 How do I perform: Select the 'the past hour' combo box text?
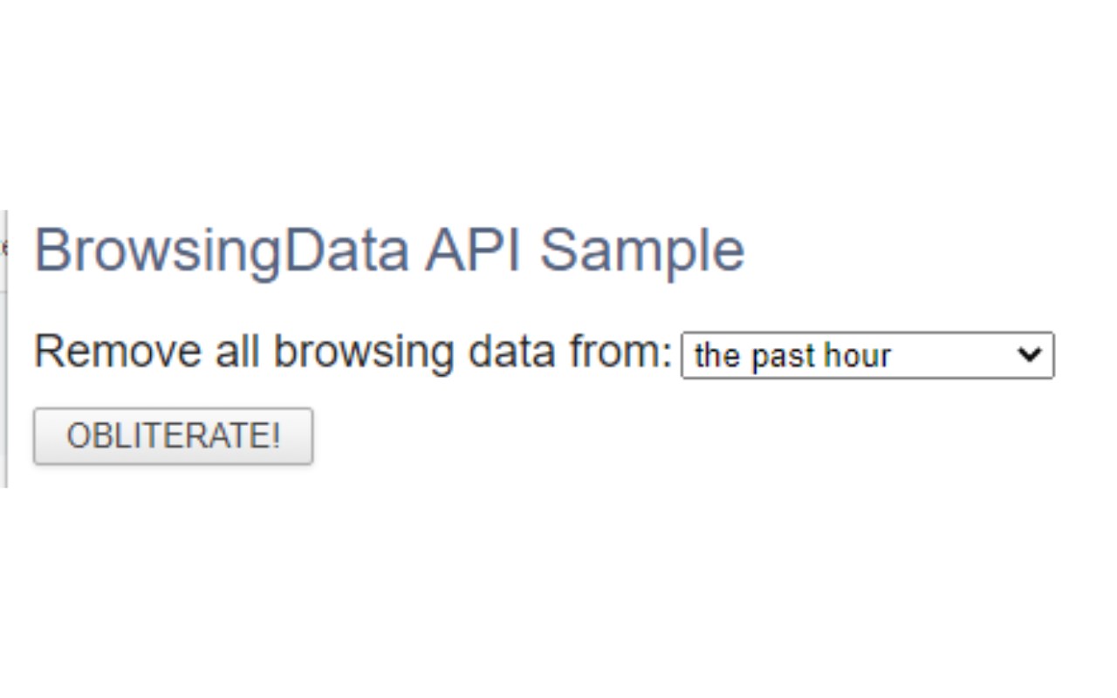pos(791,356)
